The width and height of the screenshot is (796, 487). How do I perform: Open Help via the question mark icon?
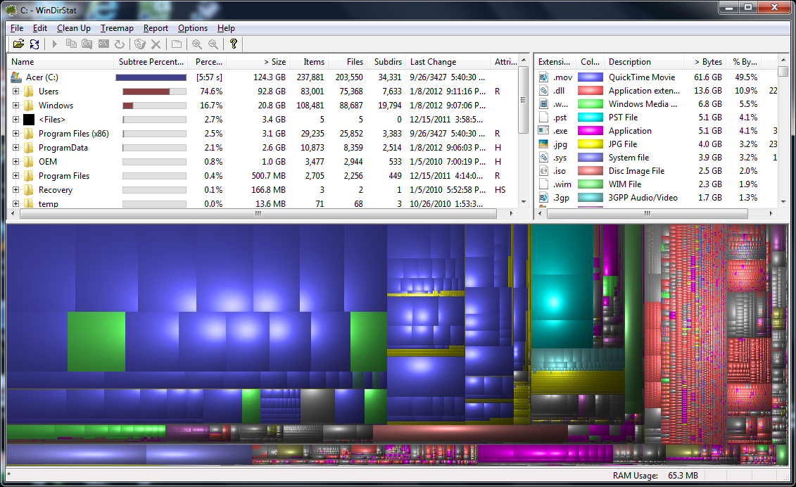(234, 44)
